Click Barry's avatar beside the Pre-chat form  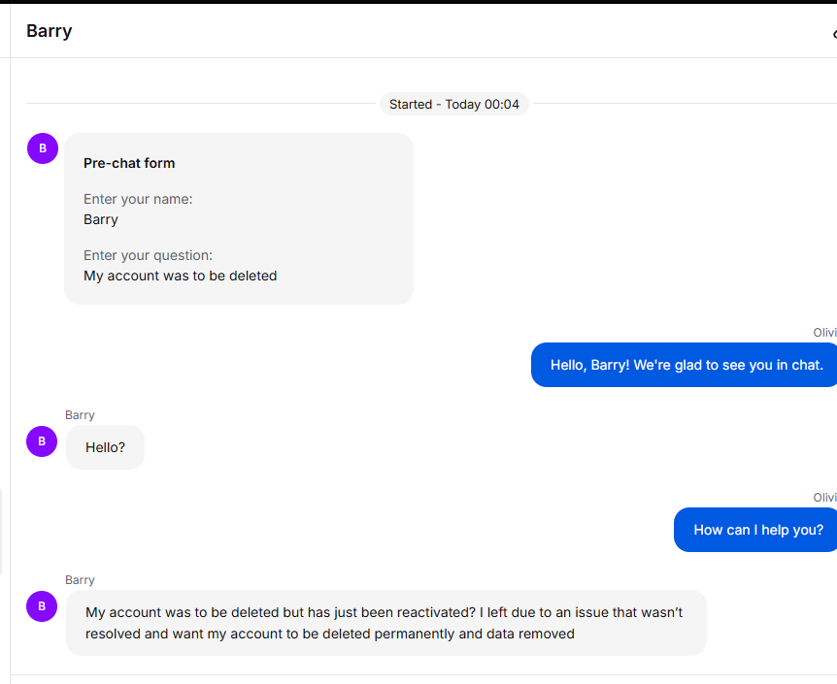[x=43, y=148]
